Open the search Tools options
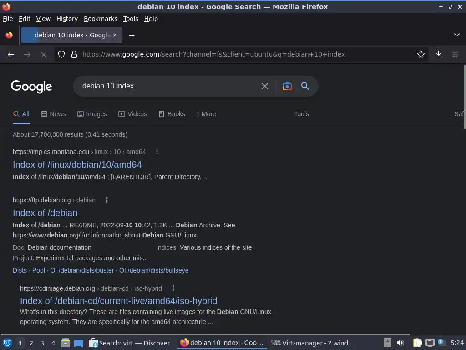 tap(301, 114)
